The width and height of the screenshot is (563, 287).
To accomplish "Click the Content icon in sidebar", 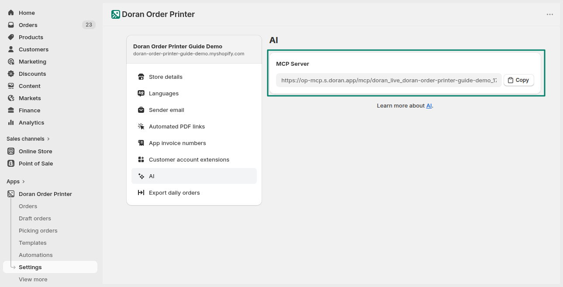I will tap(11, 86).
